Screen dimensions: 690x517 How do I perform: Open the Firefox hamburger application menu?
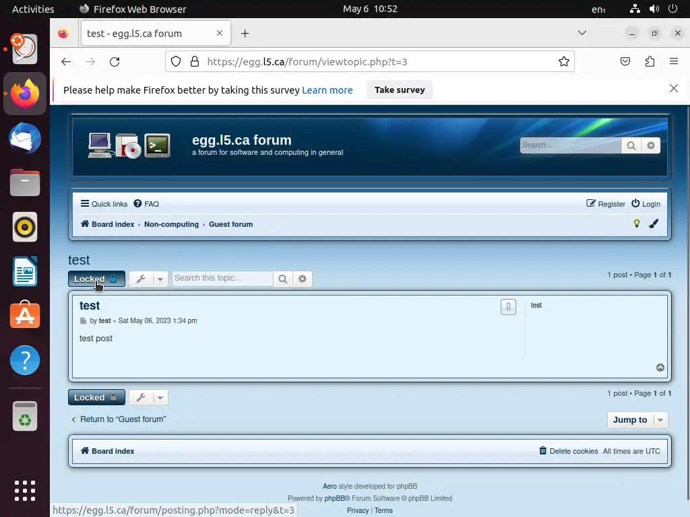[x=674, y=61]
